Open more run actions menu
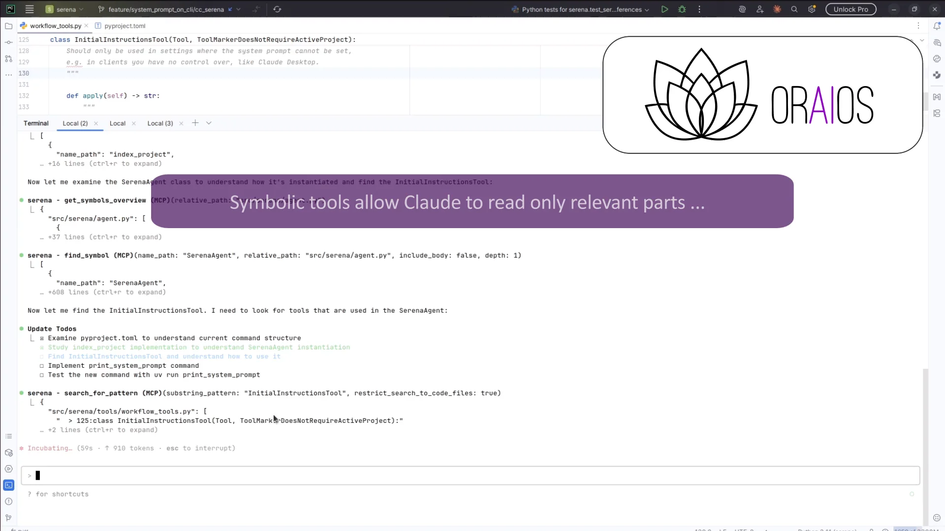The height and width of the screenshot is (531, 945). click(x=699, y=9)
